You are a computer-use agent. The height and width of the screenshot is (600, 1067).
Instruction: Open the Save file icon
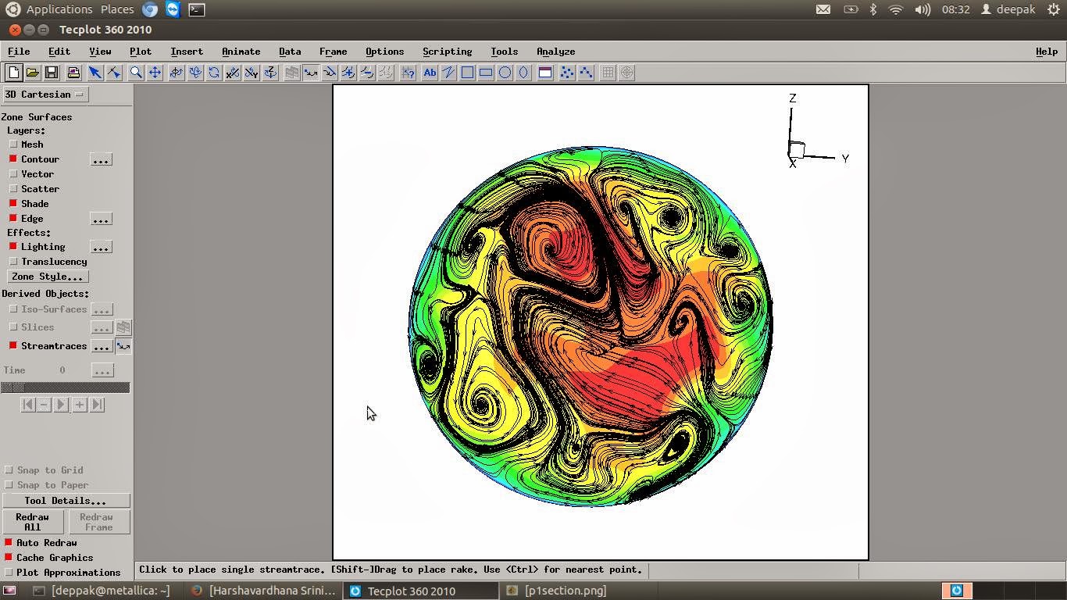click(52, 73)
